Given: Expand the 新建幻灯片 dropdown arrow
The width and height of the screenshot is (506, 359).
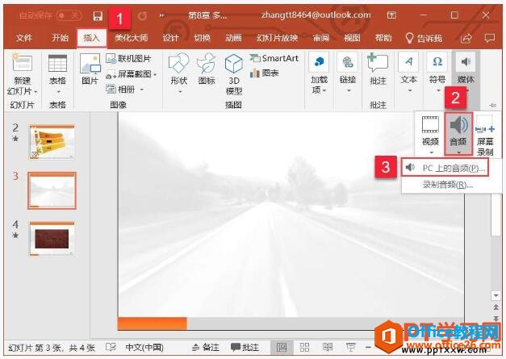Looking at the screenshot, I should (36, 92).
